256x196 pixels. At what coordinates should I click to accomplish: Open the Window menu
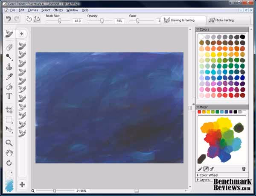point(72,10)
